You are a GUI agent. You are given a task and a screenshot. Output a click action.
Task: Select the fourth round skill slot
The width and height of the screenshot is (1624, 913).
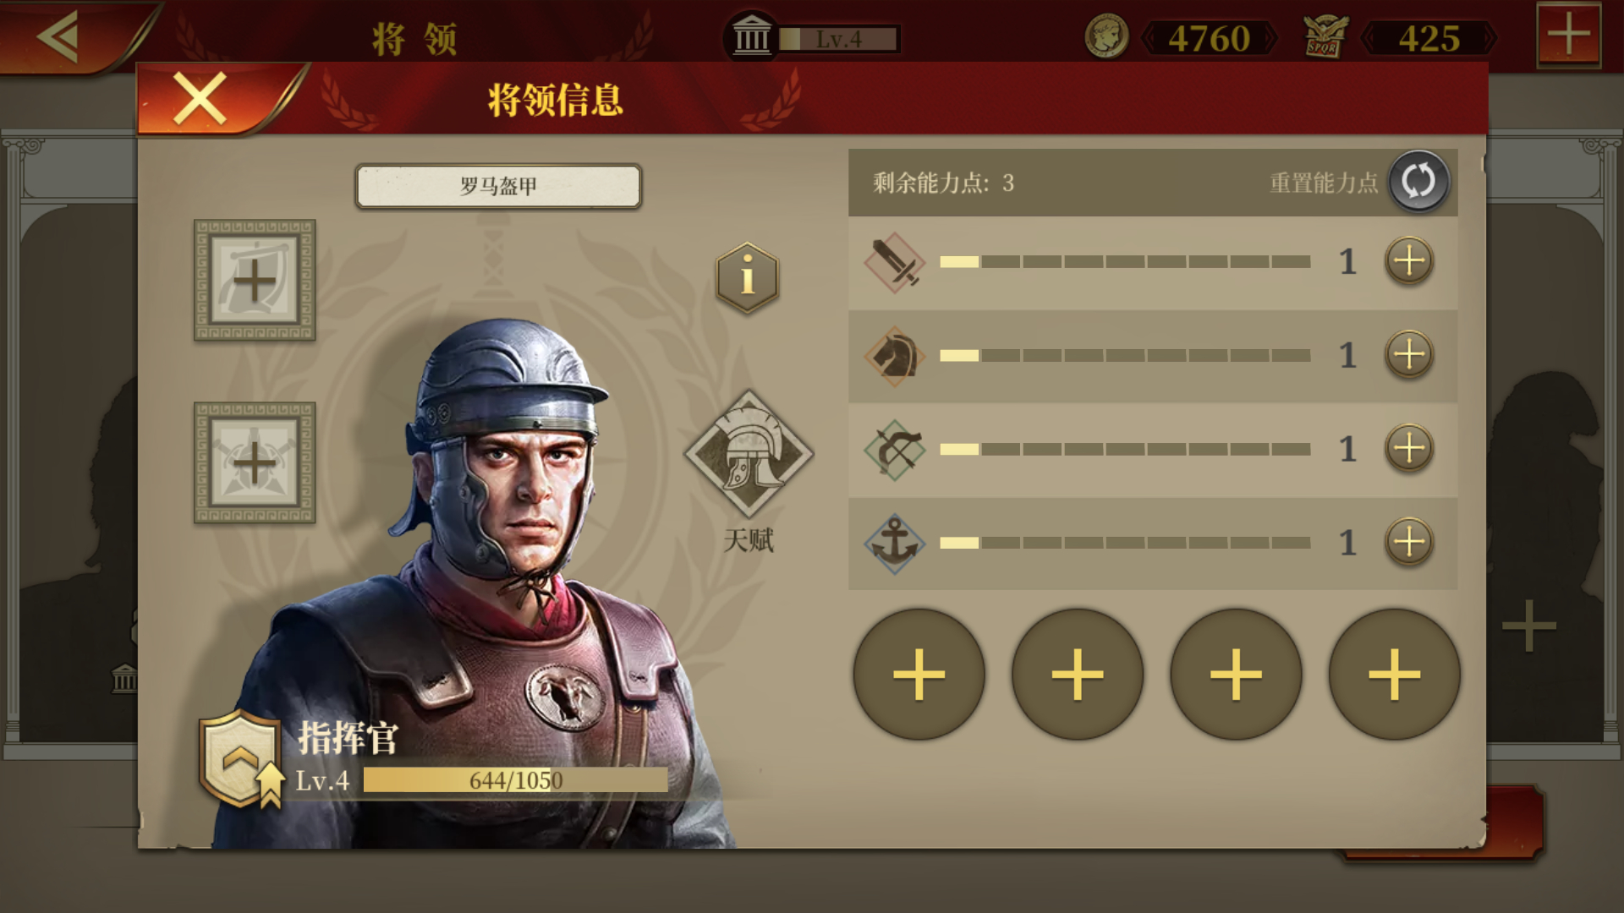point(1394,675)
